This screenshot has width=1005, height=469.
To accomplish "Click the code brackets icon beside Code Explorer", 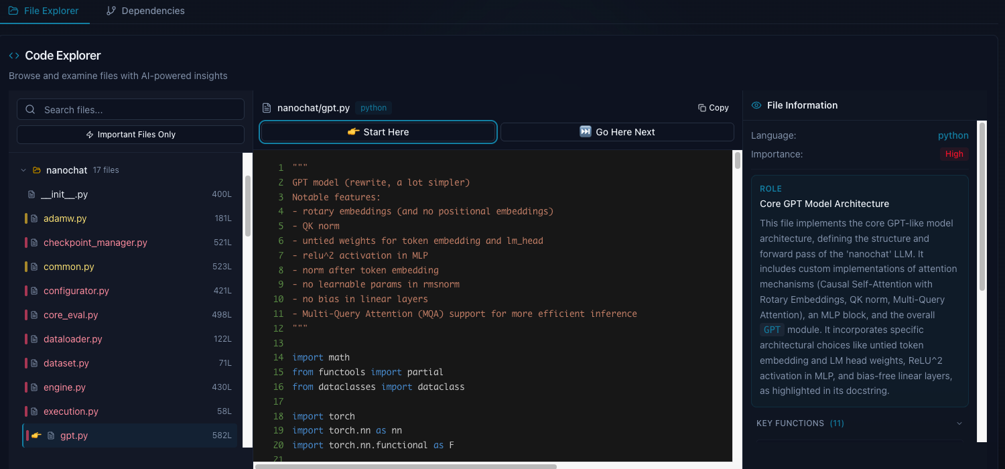I will point(13,56).
